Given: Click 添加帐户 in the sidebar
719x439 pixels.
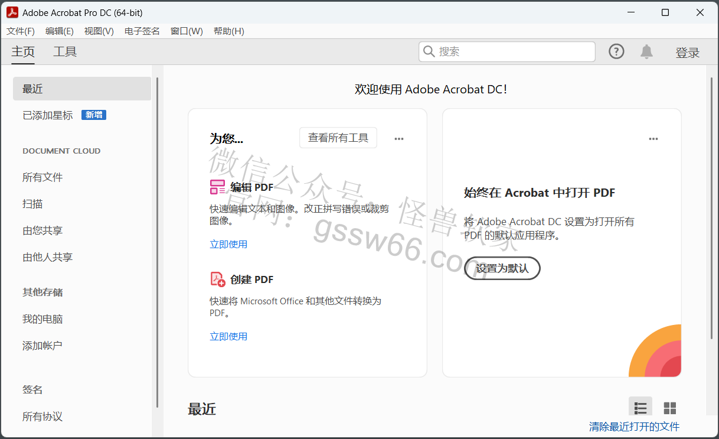Looking at the screenshot, I should click(43, 346).
